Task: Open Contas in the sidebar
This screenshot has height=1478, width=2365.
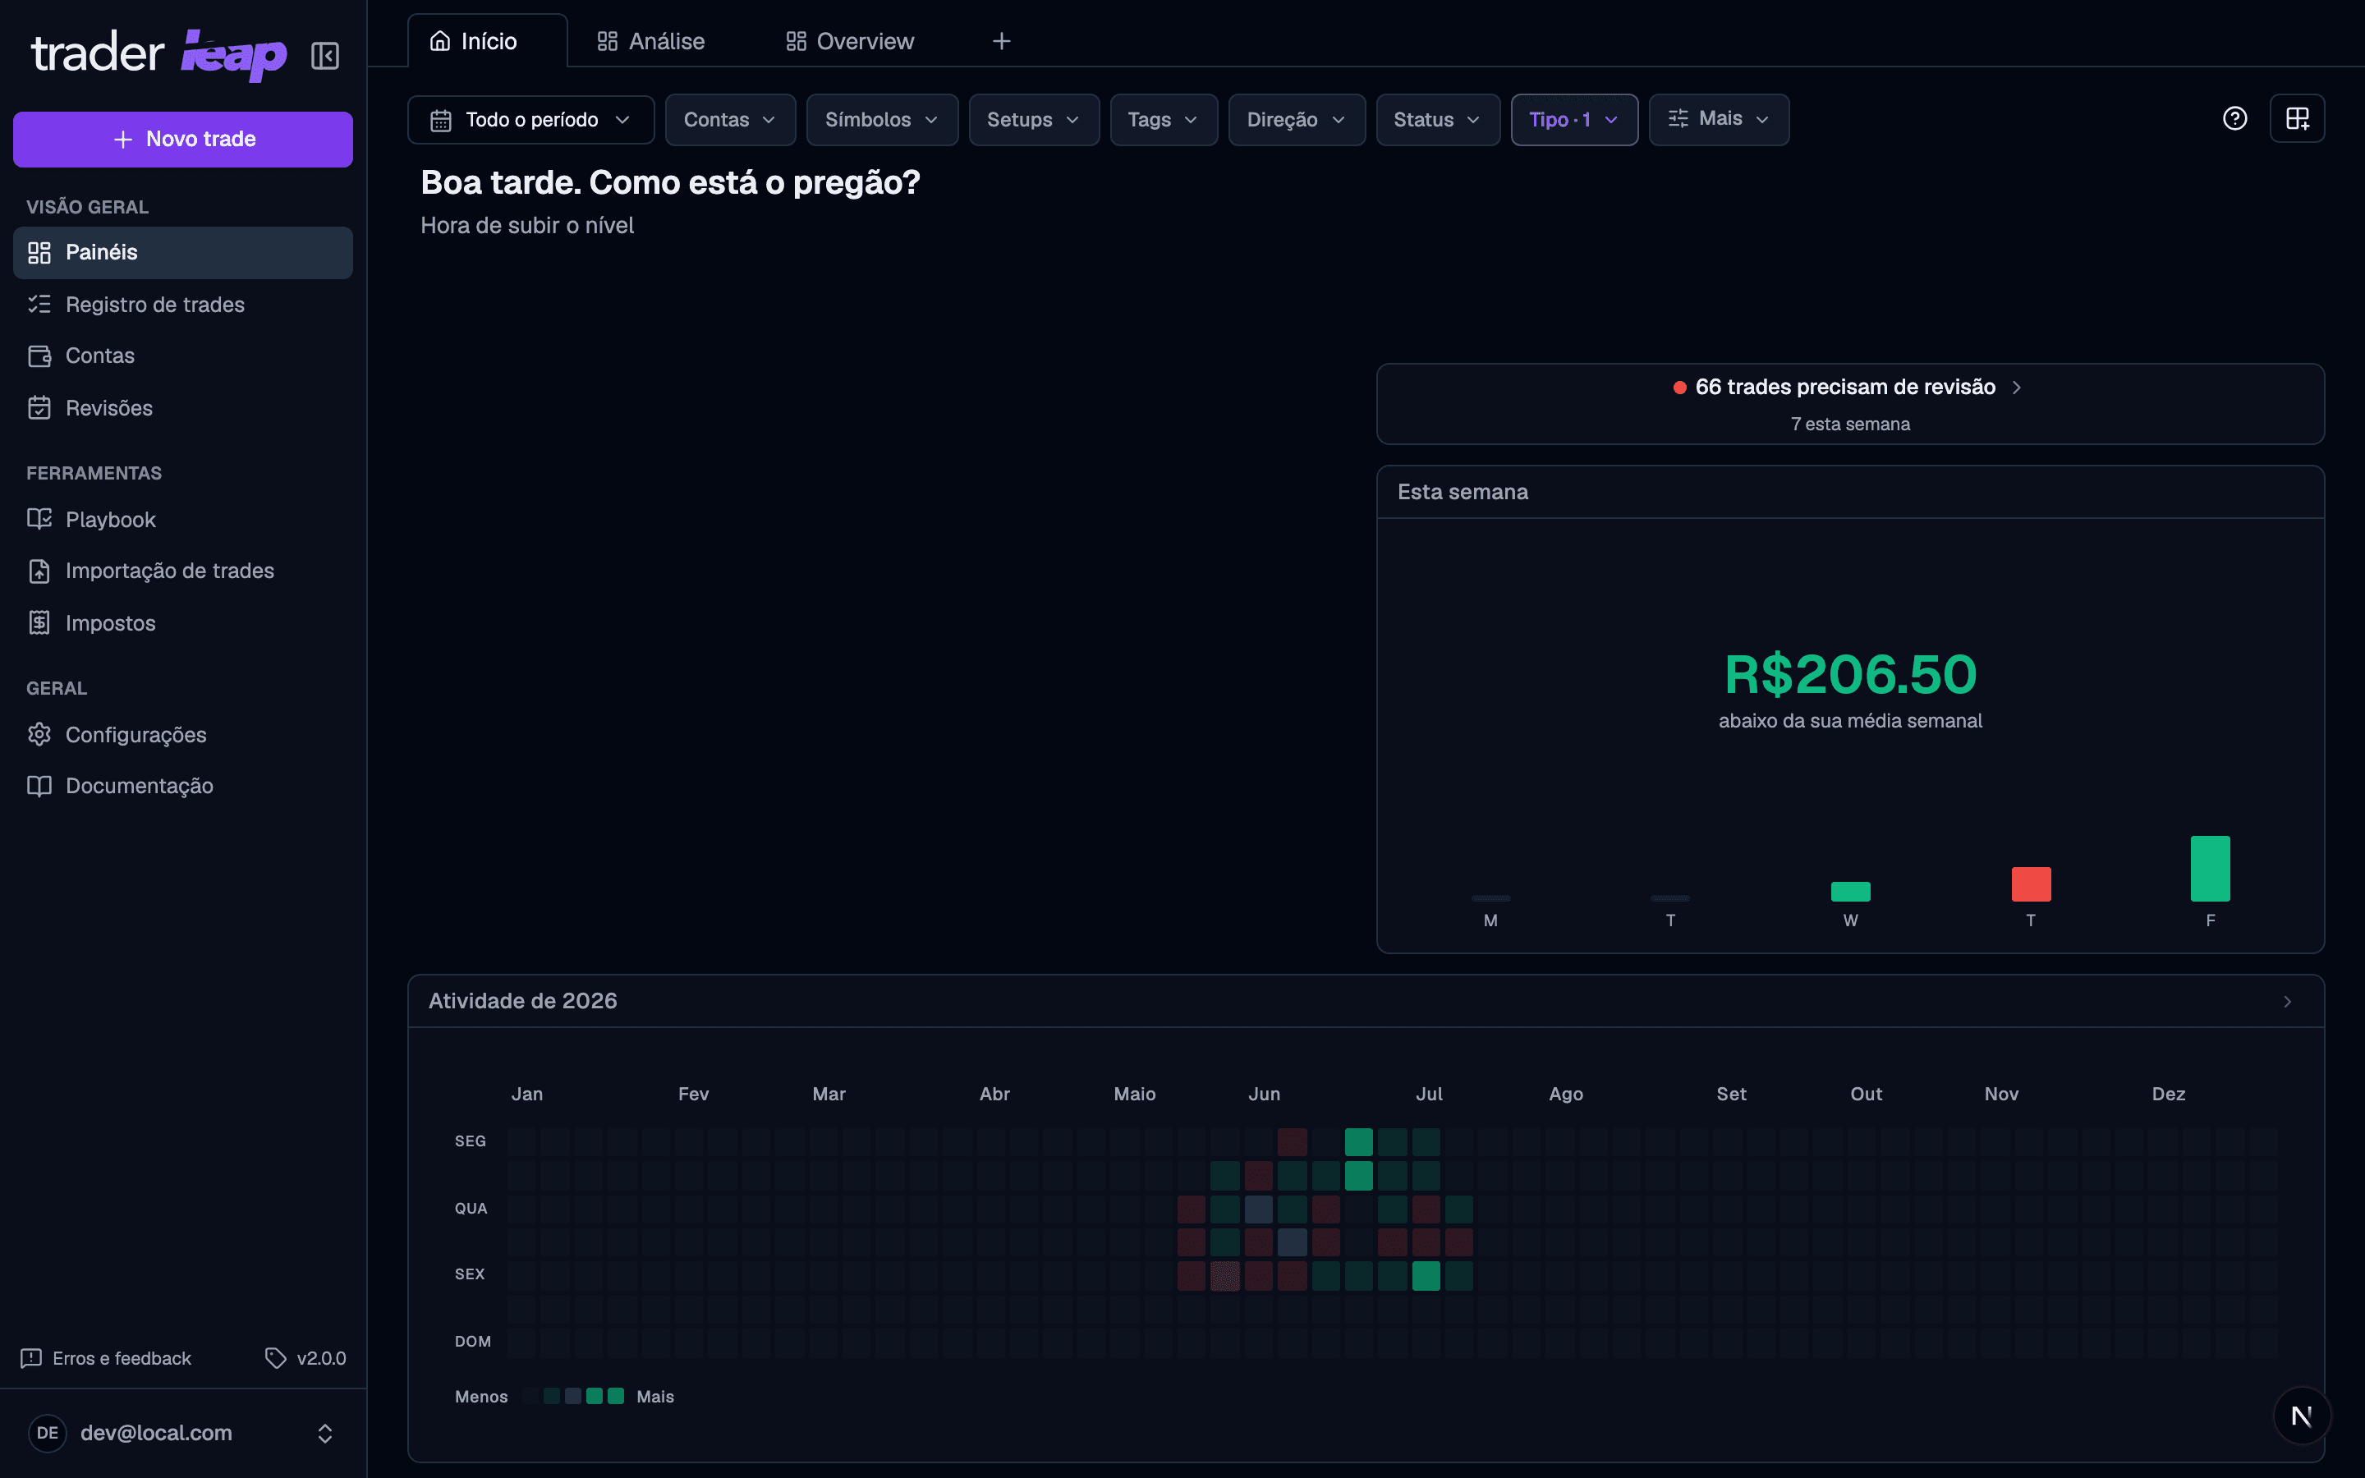Action: [183, 356]
